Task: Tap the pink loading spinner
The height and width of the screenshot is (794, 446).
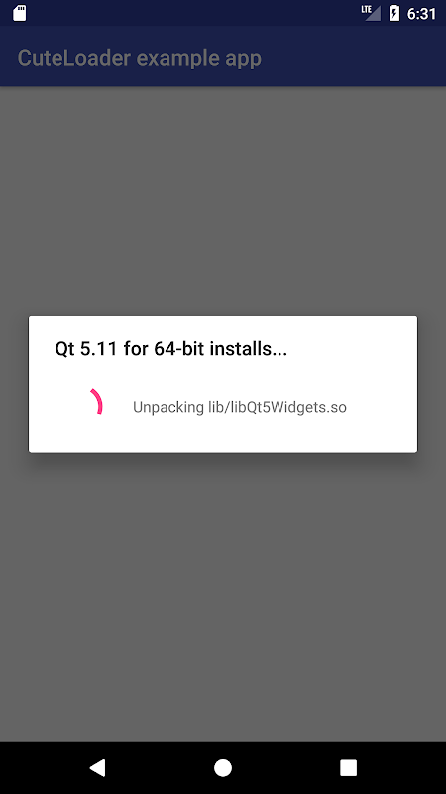Action: [x=96, y=402]
